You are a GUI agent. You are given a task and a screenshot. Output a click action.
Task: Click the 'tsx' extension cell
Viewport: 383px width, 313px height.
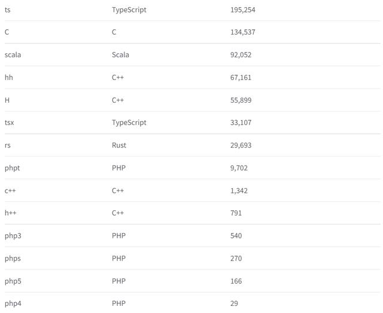(9, 122)
